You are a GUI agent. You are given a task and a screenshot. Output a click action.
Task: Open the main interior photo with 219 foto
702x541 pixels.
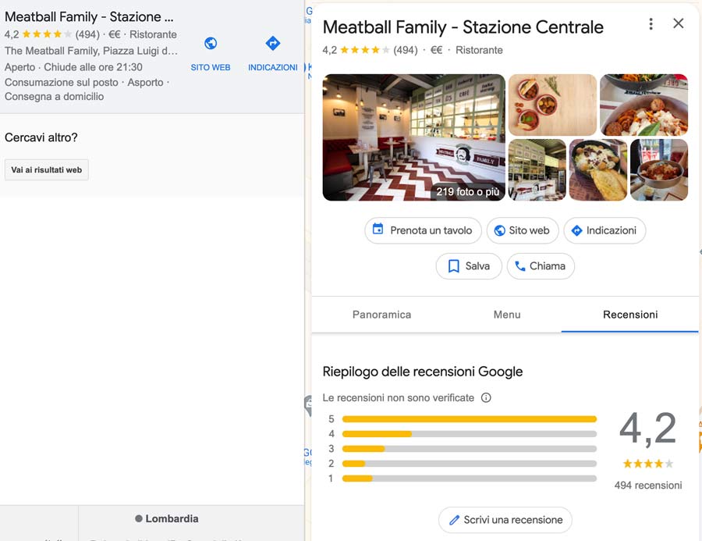pos(413,137)
